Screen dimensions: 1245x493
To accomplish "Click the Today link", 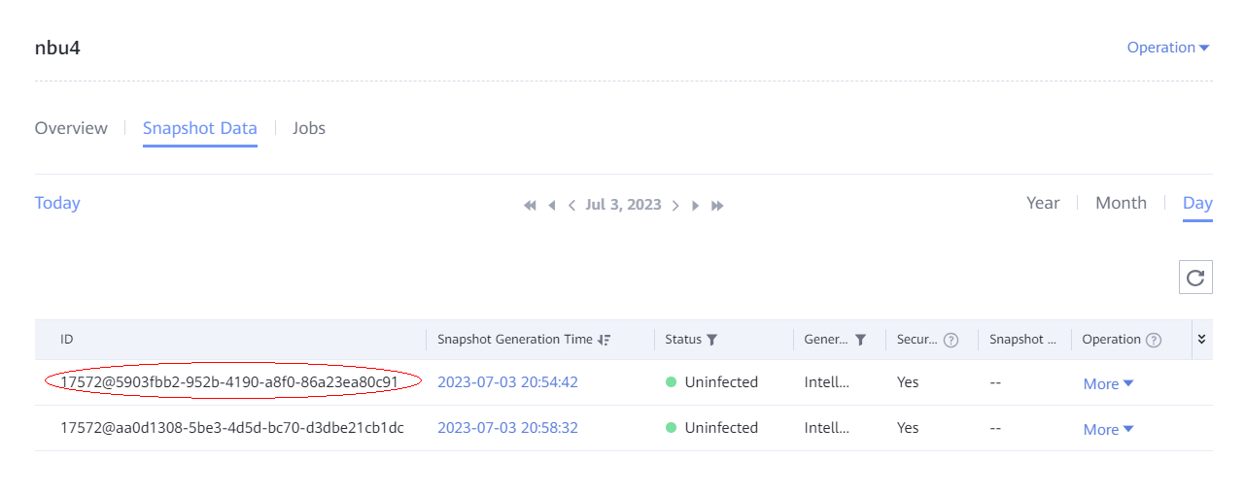I will coord(57,203).
